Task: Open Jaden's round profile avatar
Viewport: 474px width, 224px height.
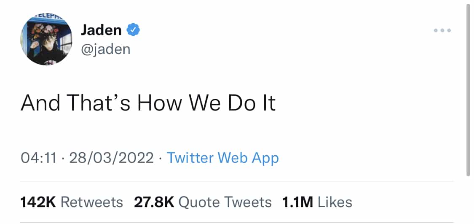Action: click(x=46, y=39)
